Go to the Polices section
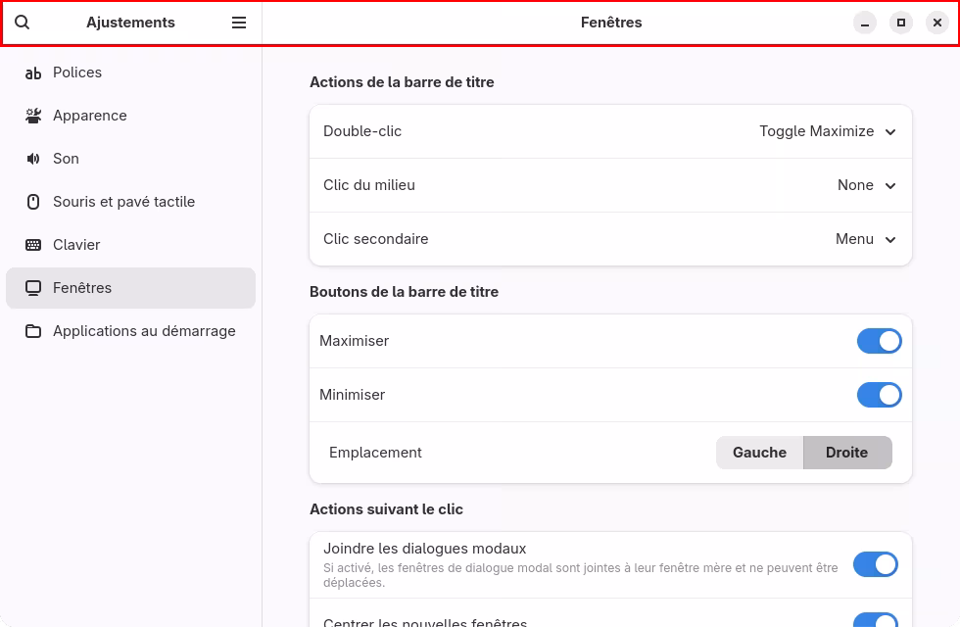This screenshot has height=627, width=960. point(130,72)
